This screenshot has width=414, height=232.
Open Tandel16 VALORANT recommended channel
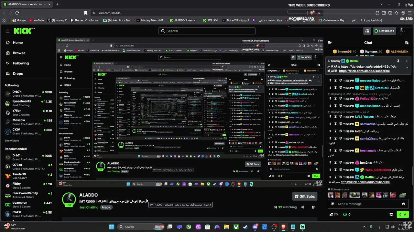pos(28,176)
